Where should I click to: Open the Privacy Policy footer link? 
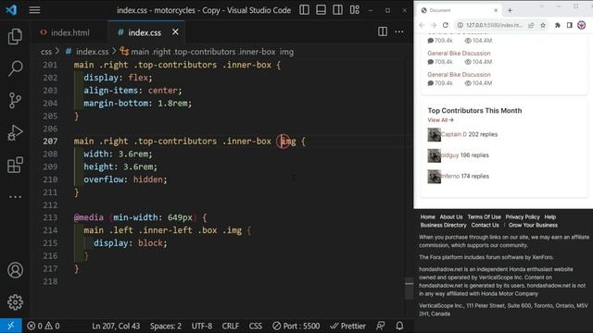coord(523,217)
